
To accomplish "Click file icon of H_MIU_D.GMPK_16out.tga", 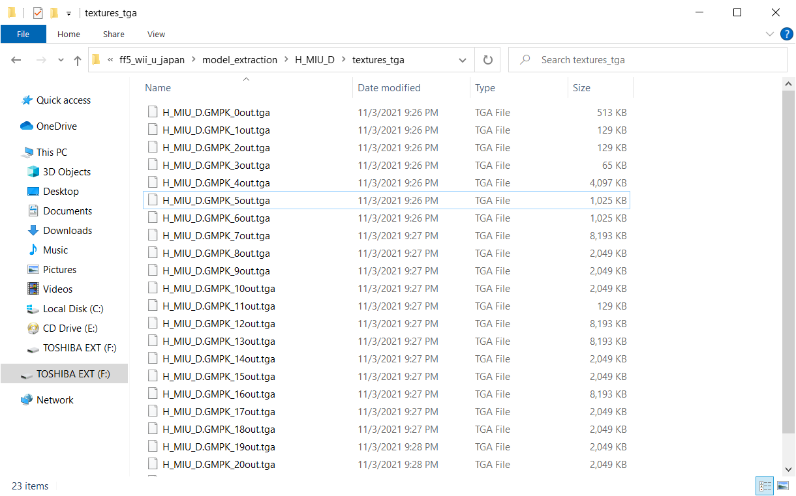I will coord(153,394).
